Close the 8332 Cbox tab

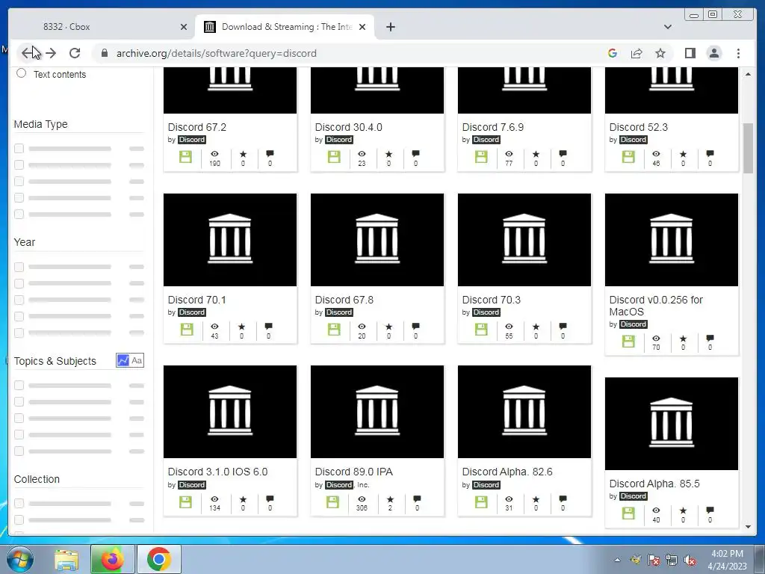pyautogui.click(x=184, y=27)
